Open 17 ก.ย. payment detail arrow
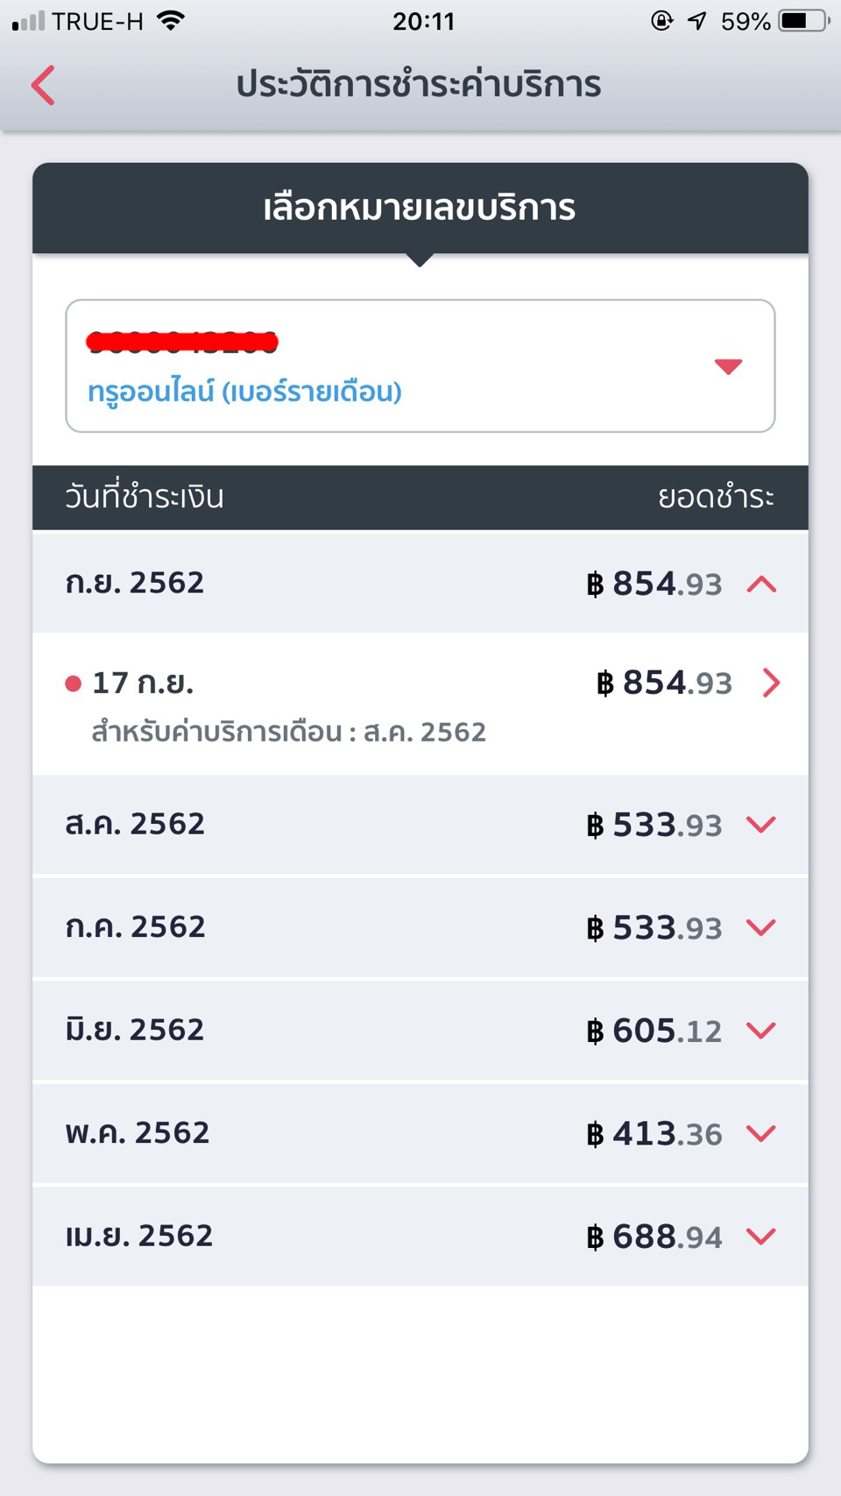Screen dimensions: 841x1496 click(x=771, y=683)
